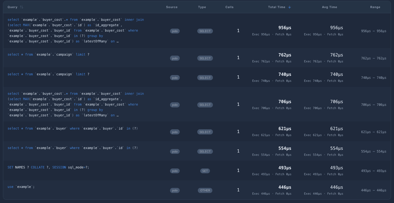Sort by the Query column header label
The height and width of the screenshot is (203, 394).
click(12, 7)
